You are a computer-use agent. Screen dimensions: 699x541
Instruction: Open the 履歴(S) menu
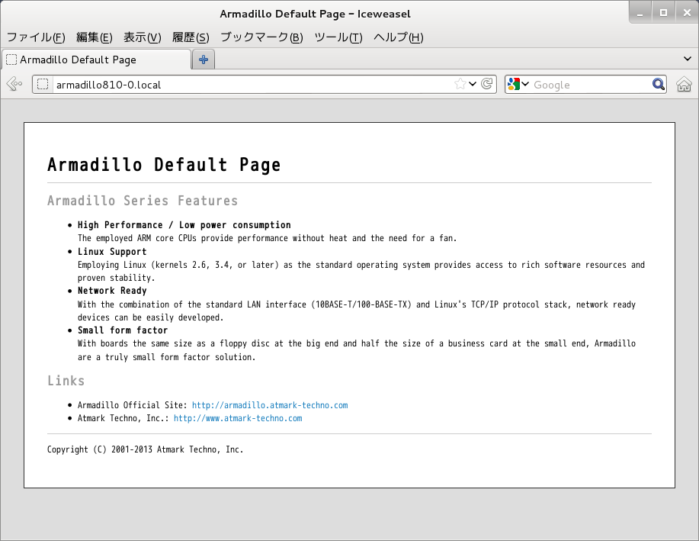(191, 37)
